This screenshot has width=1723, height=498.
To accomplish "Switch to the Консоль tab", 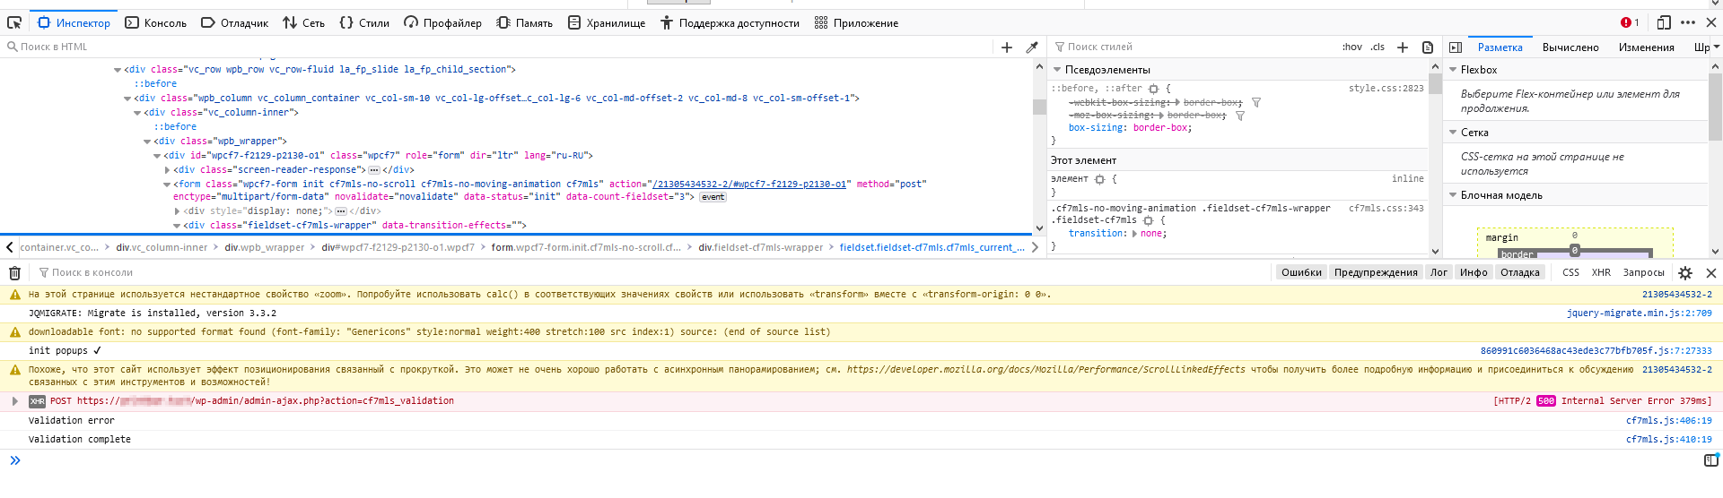I will (x=155, y=23).
